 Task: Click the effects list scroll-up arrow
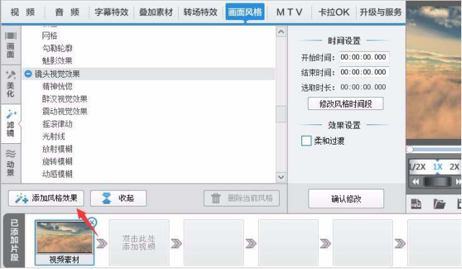coord(281,32)
